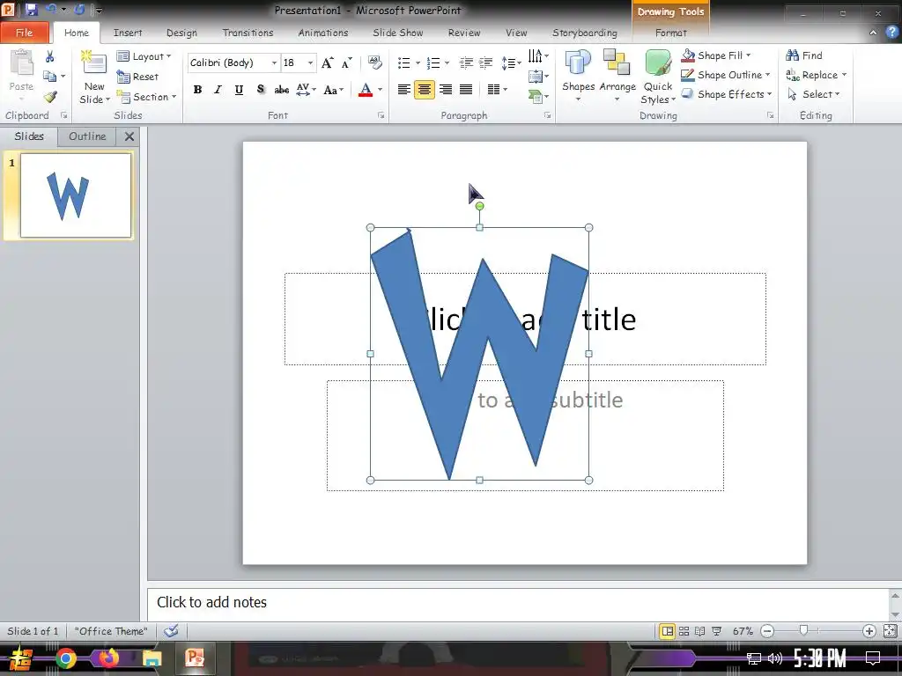Undo last action in quick access toolbar
Screen dimensions: 902x676
tap(50, 9)
